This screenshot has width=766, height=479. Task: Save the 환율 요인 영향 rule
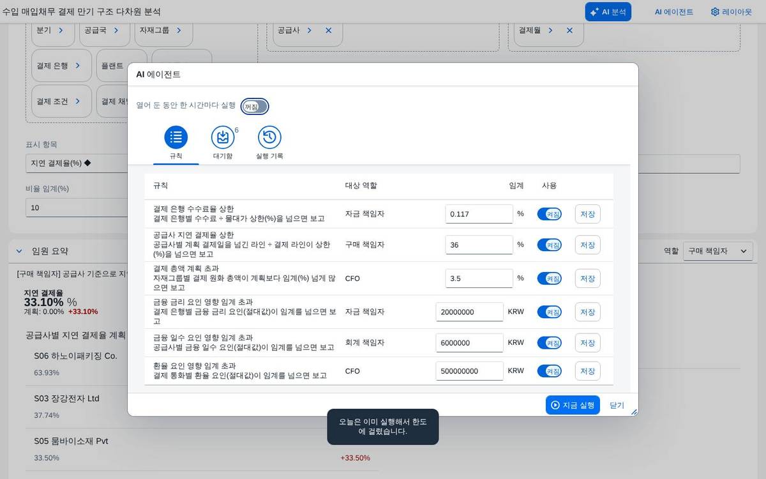(x=587, y=370)
